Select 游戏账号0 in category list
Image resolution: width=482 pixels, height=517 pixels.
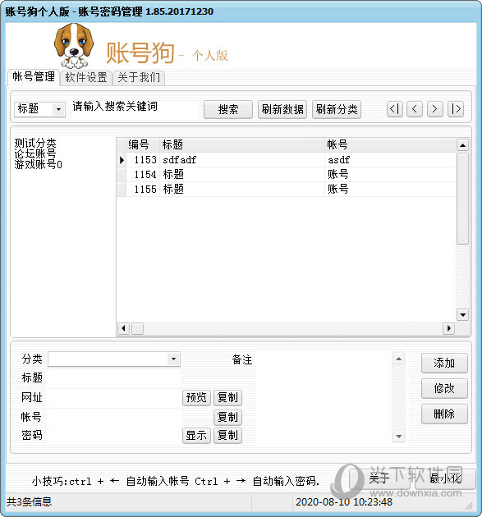coord(38,164)
